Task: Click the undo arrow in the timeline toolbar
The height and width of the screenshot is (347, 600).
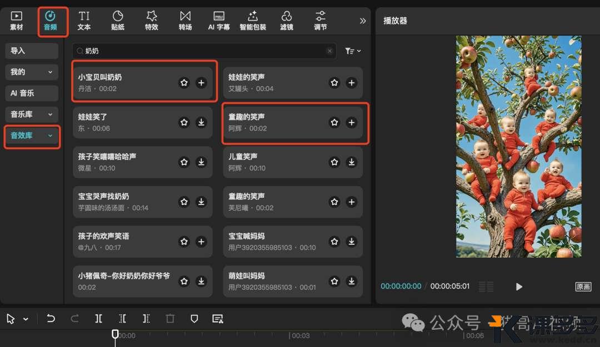Action: 51,319
